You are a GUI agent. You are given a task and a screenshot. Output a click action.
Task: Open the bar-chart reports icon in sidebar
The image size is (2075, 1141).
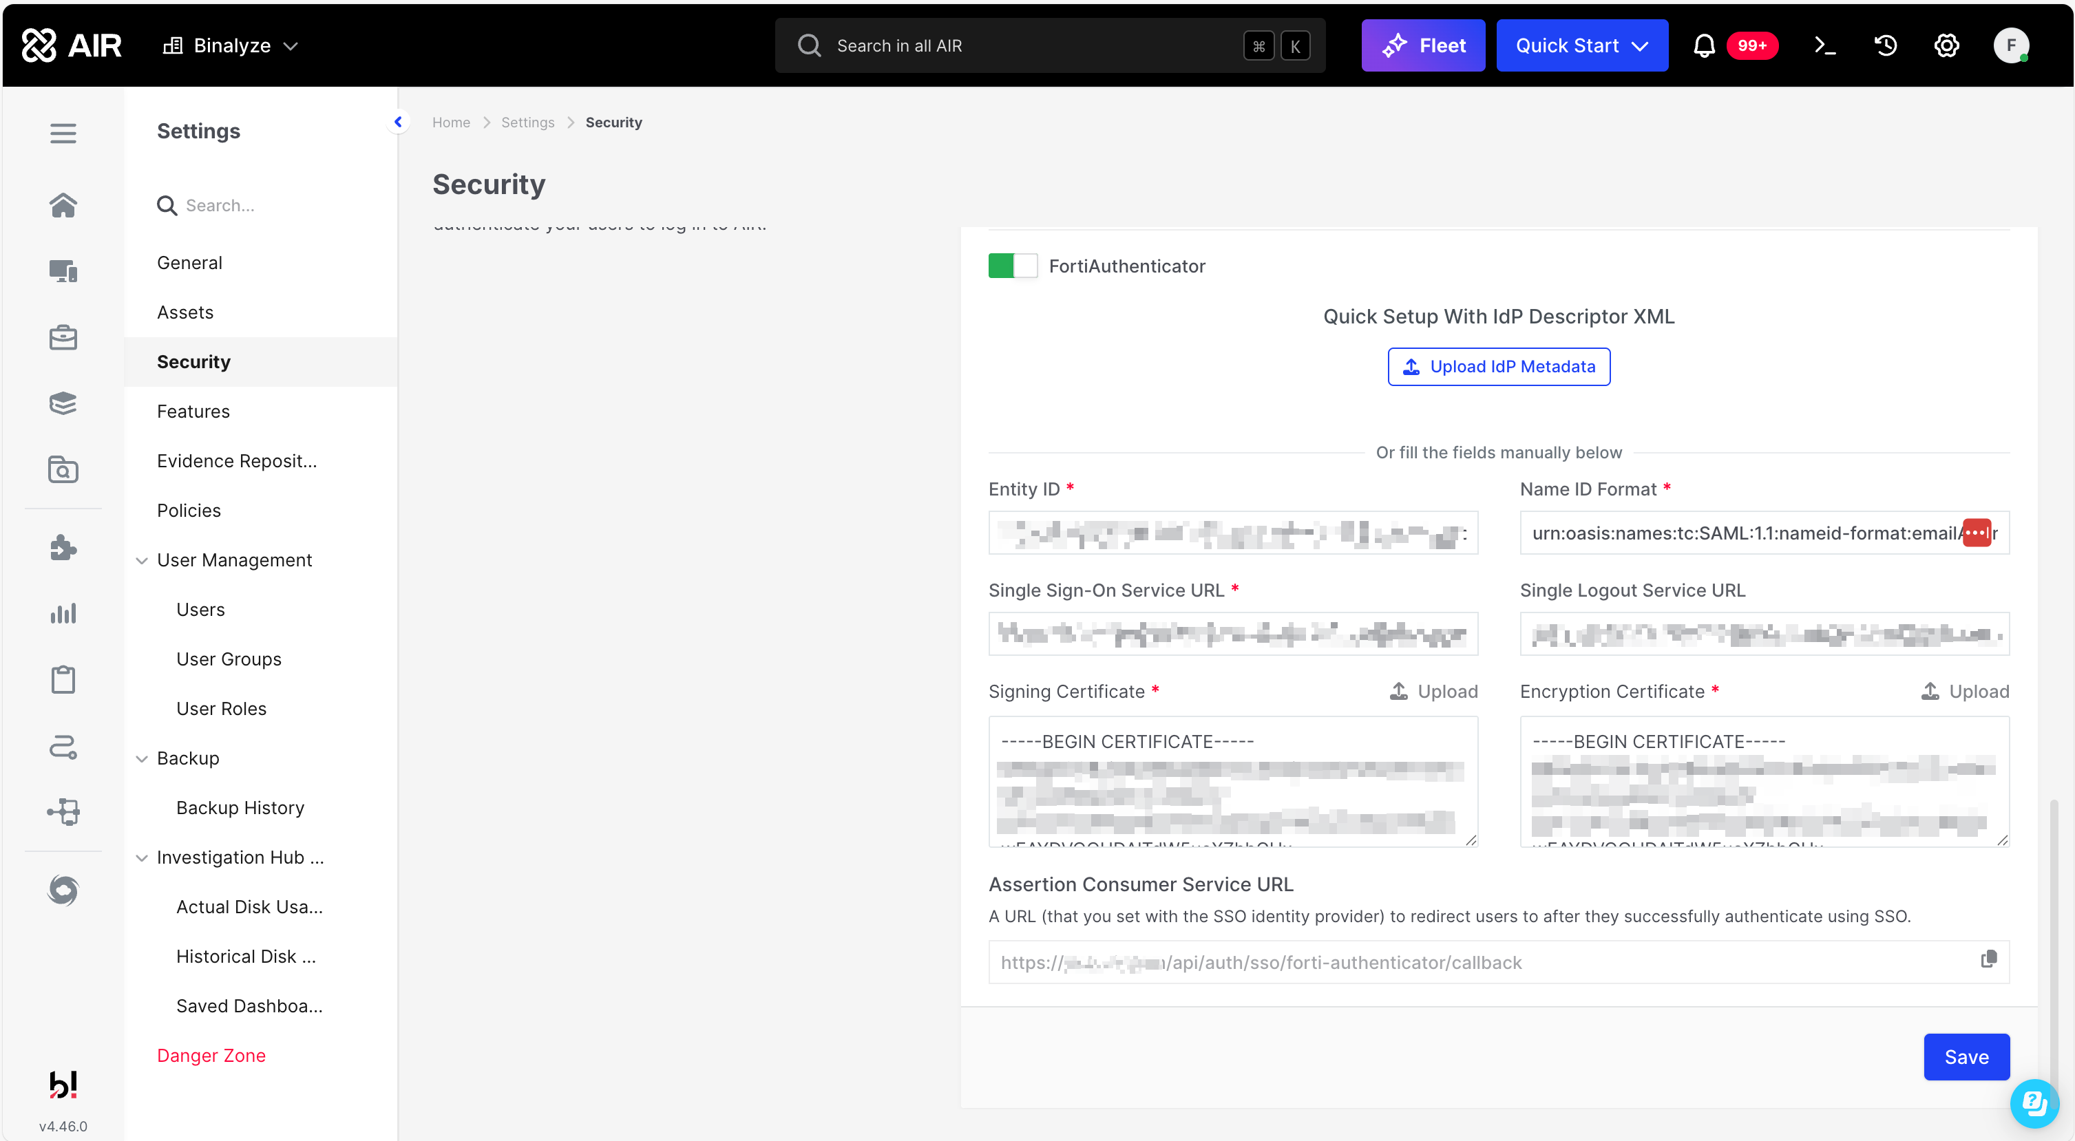click(x=63, y=614)
